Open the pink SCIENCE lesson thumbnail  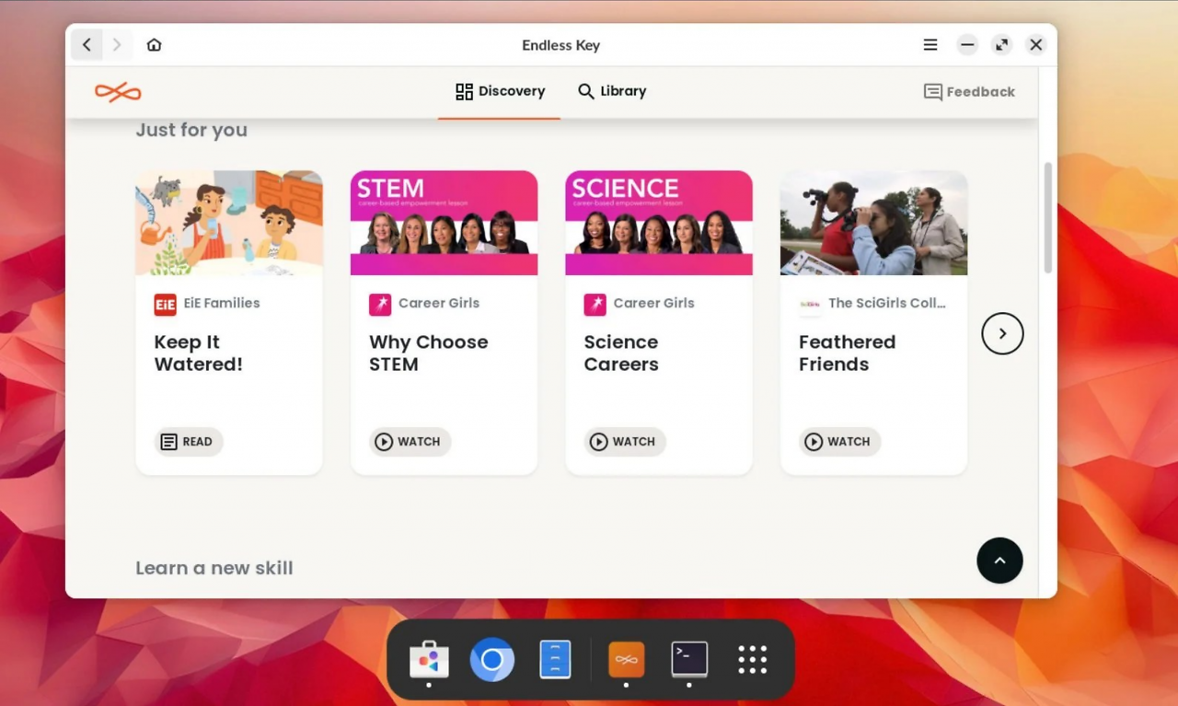[659, 223]
